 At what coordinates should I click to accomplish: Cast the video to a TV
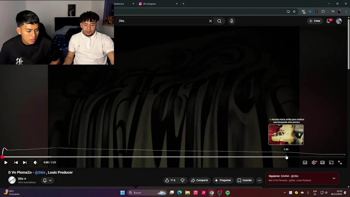coord(331,163)
